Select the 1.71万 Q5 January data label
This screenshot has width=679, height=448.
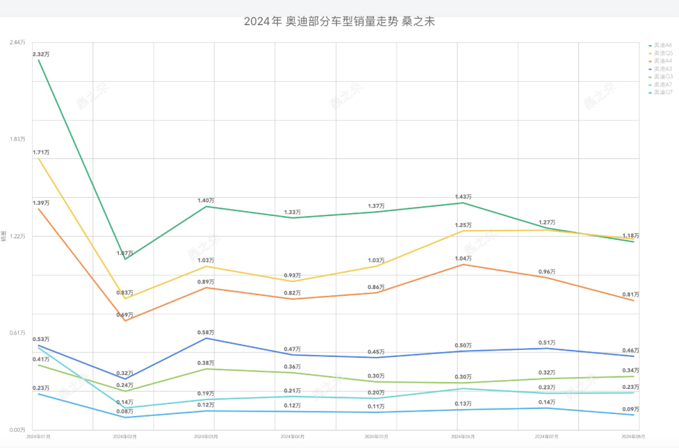click(41, 153)
